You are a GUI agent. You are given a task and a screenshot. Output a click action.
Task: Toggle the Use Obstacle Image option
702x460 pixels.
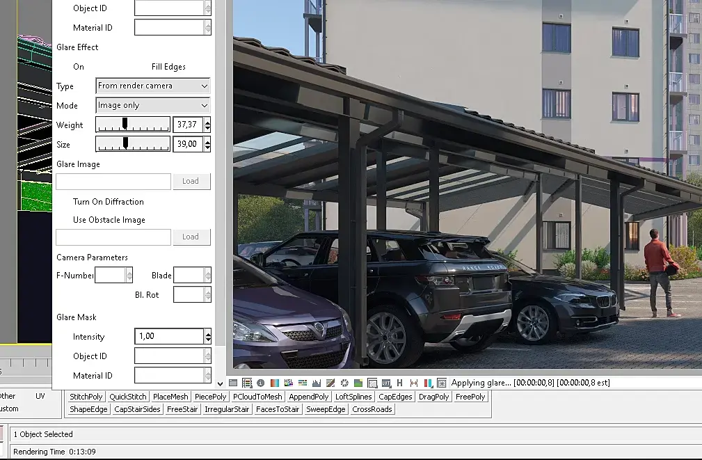[109, 220]
